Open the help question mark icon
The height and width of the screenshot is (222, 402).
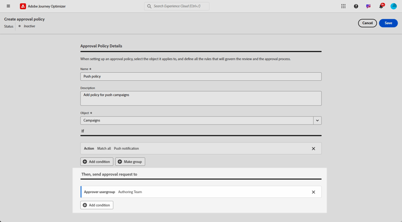[356, 6]
